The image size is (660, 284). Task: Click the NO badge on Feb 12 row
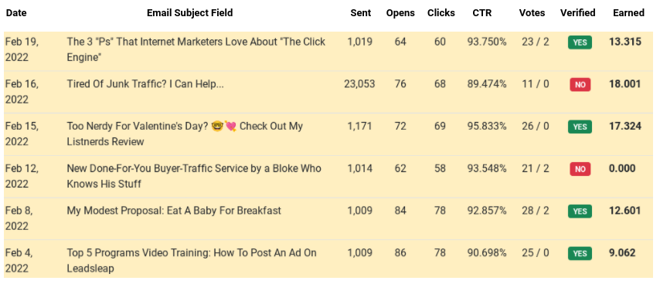580,169
